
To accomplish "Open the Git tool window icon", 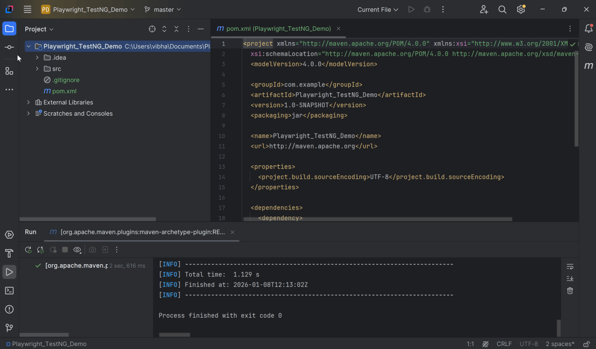I will coord(9,328).
